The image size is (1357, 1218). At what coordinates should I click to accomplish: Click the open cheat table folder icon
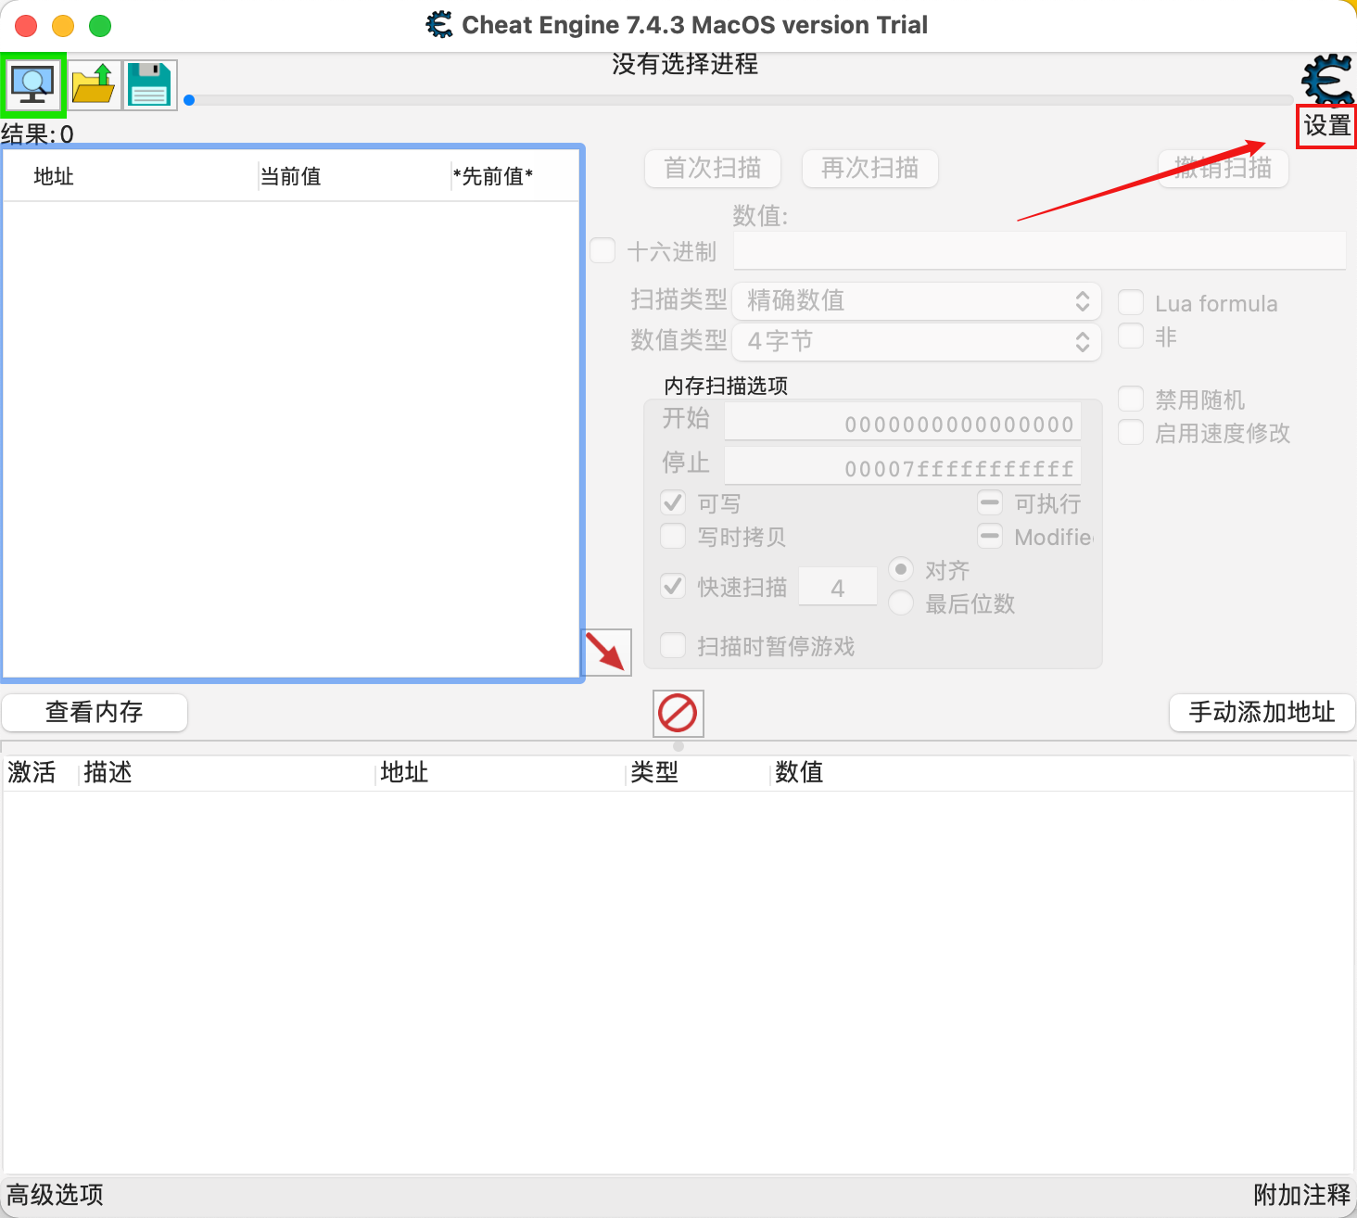[x=93, y=83]
